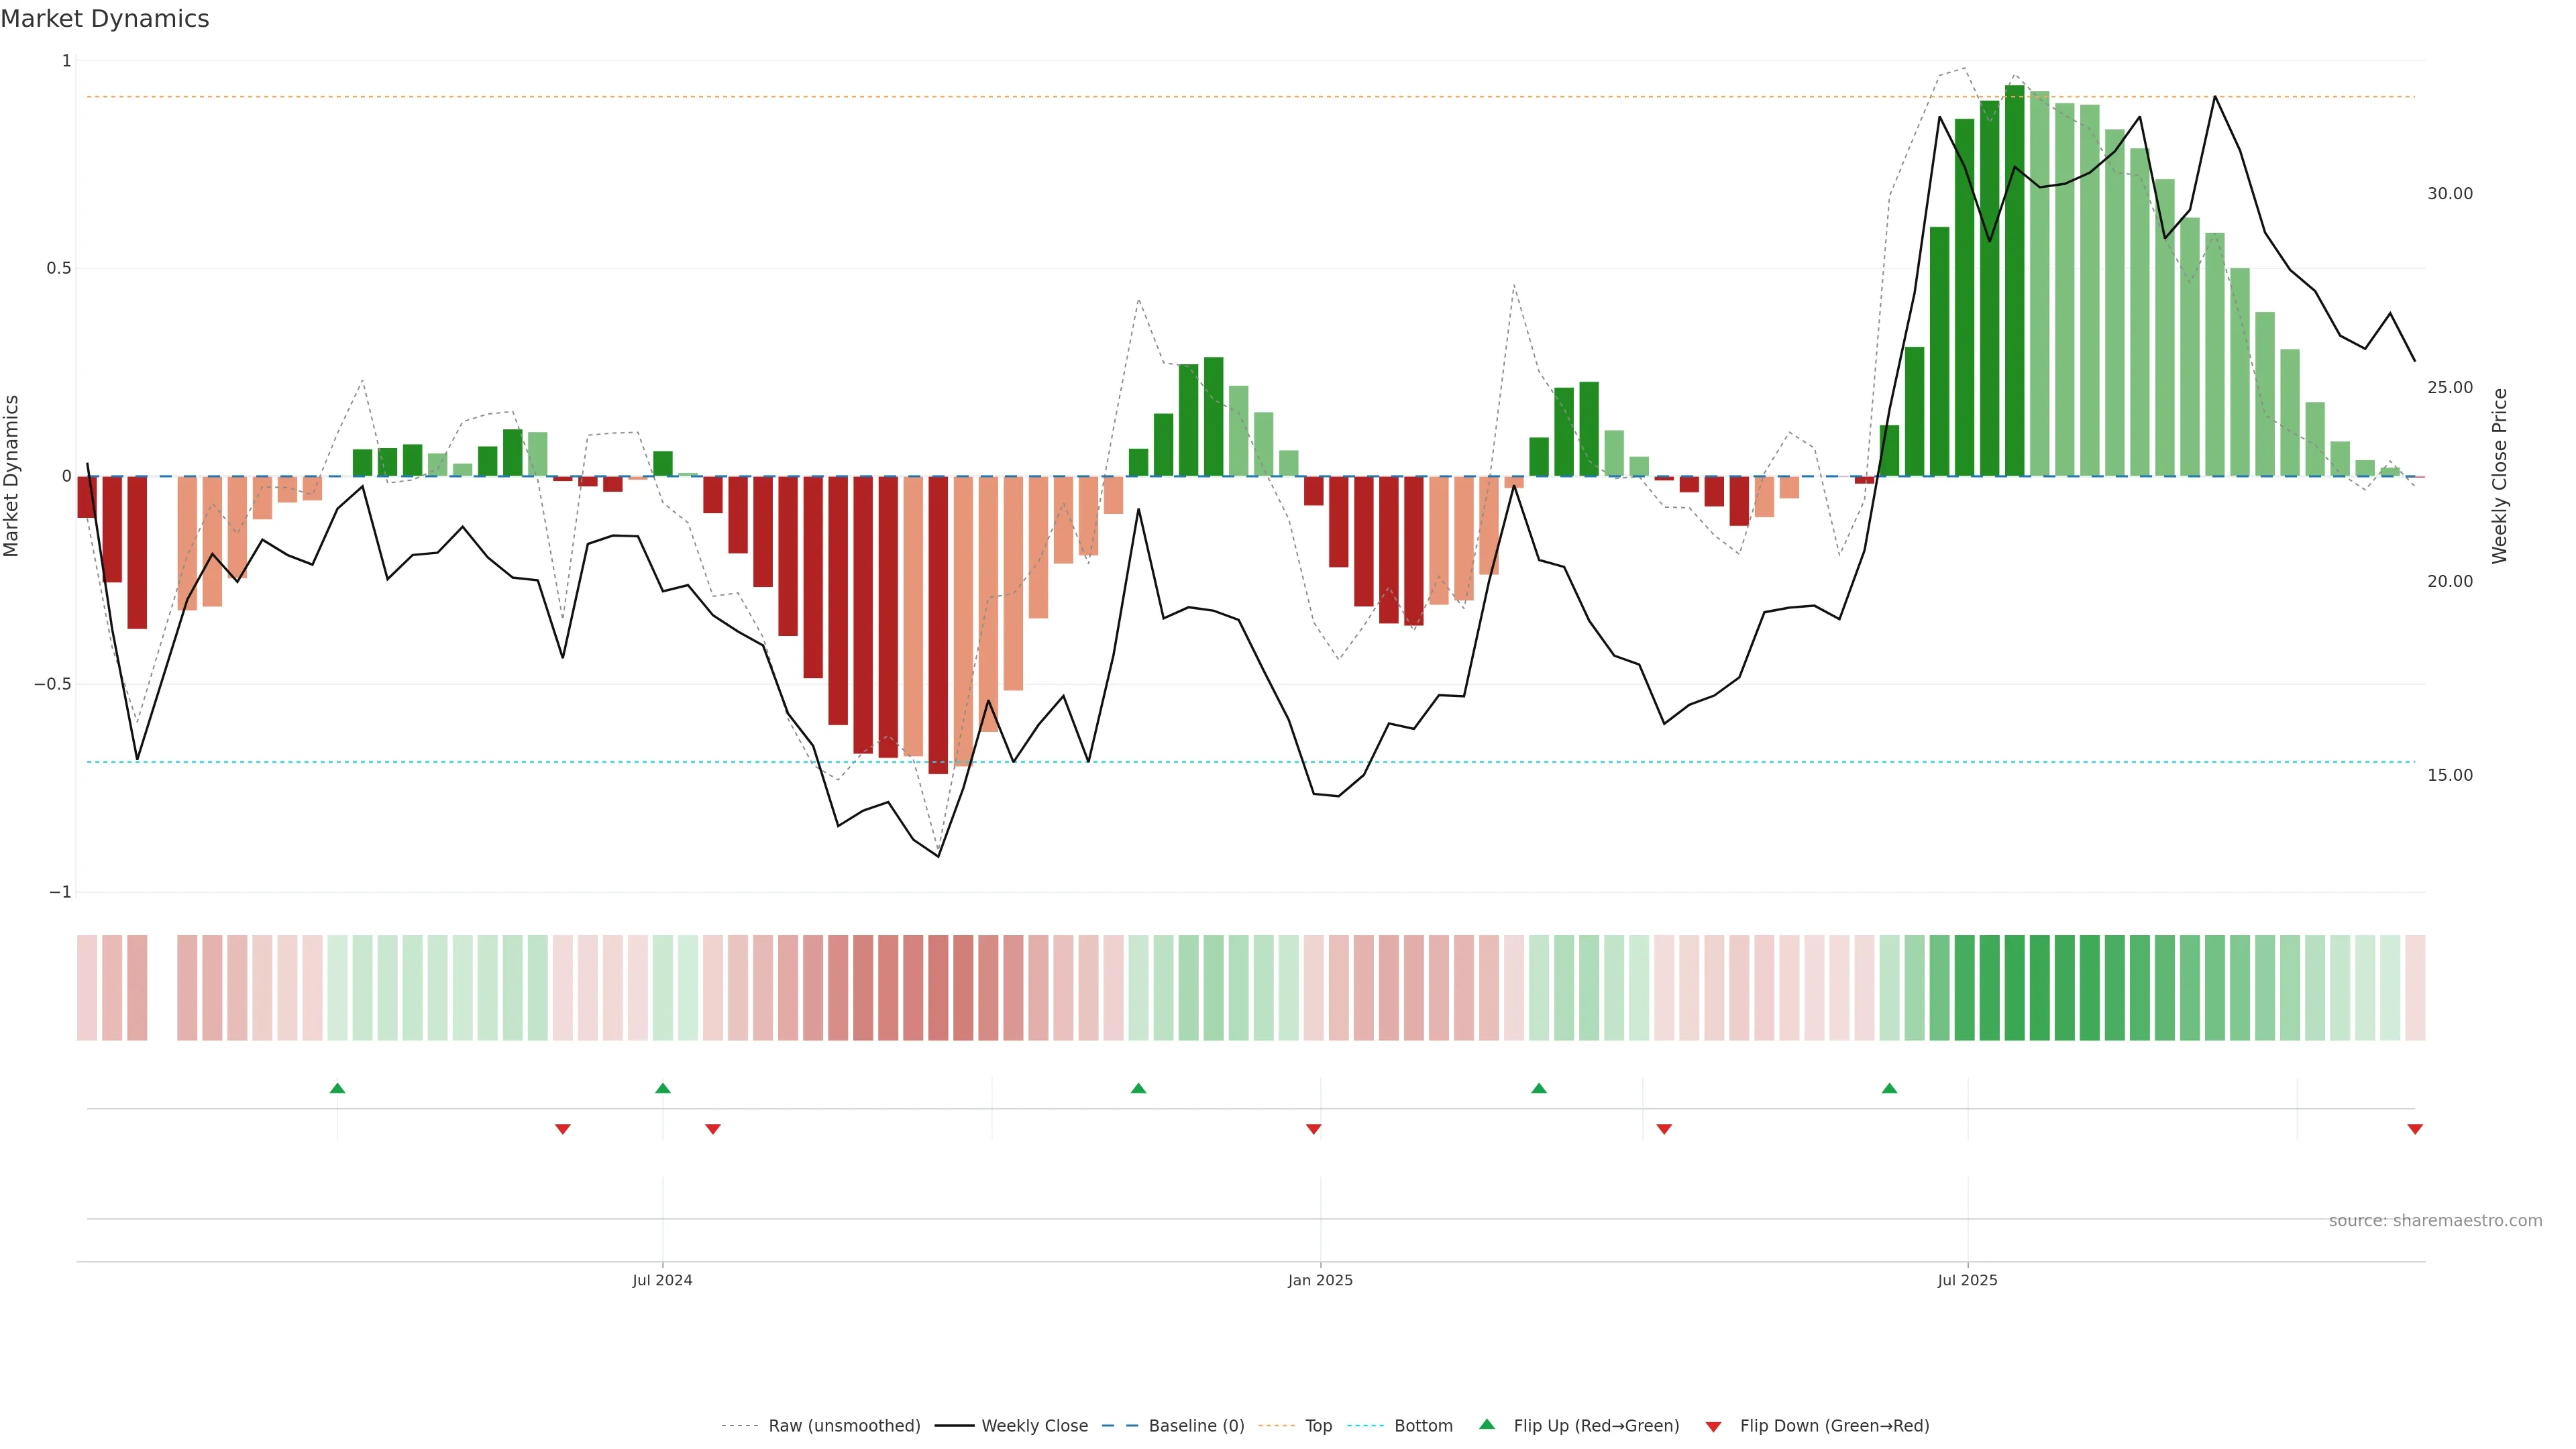
Task: Toggle Weekly Close legend entry
Action: click(x=1034, y=1426)
